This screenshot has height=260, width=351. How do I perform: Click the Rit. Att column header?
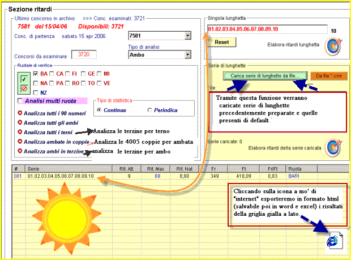[x=126, y=169]
